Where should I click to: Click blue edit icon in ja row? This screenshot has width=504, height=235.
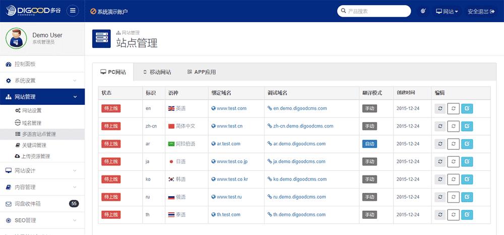click(x=467, y=162)
